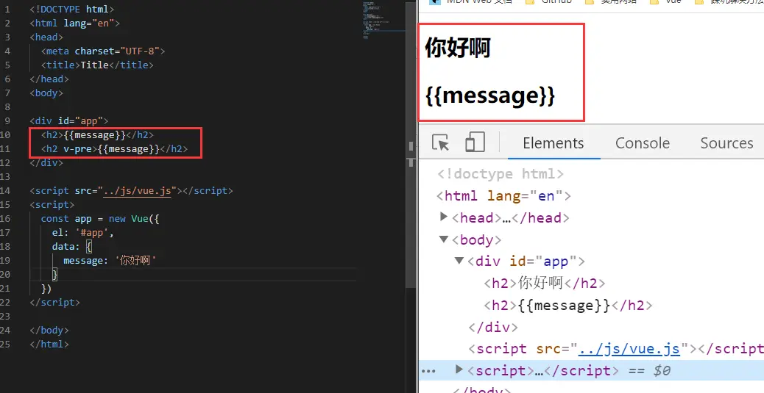Click the {{message}} heading on the page

[490, 95]
